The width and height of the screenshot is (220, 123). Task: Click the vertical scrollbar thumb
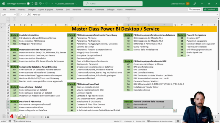coord(219,45)
